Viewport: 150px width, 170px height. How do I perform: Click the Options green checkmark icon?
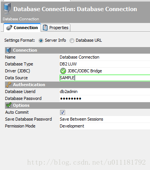[x=9, y=105]
